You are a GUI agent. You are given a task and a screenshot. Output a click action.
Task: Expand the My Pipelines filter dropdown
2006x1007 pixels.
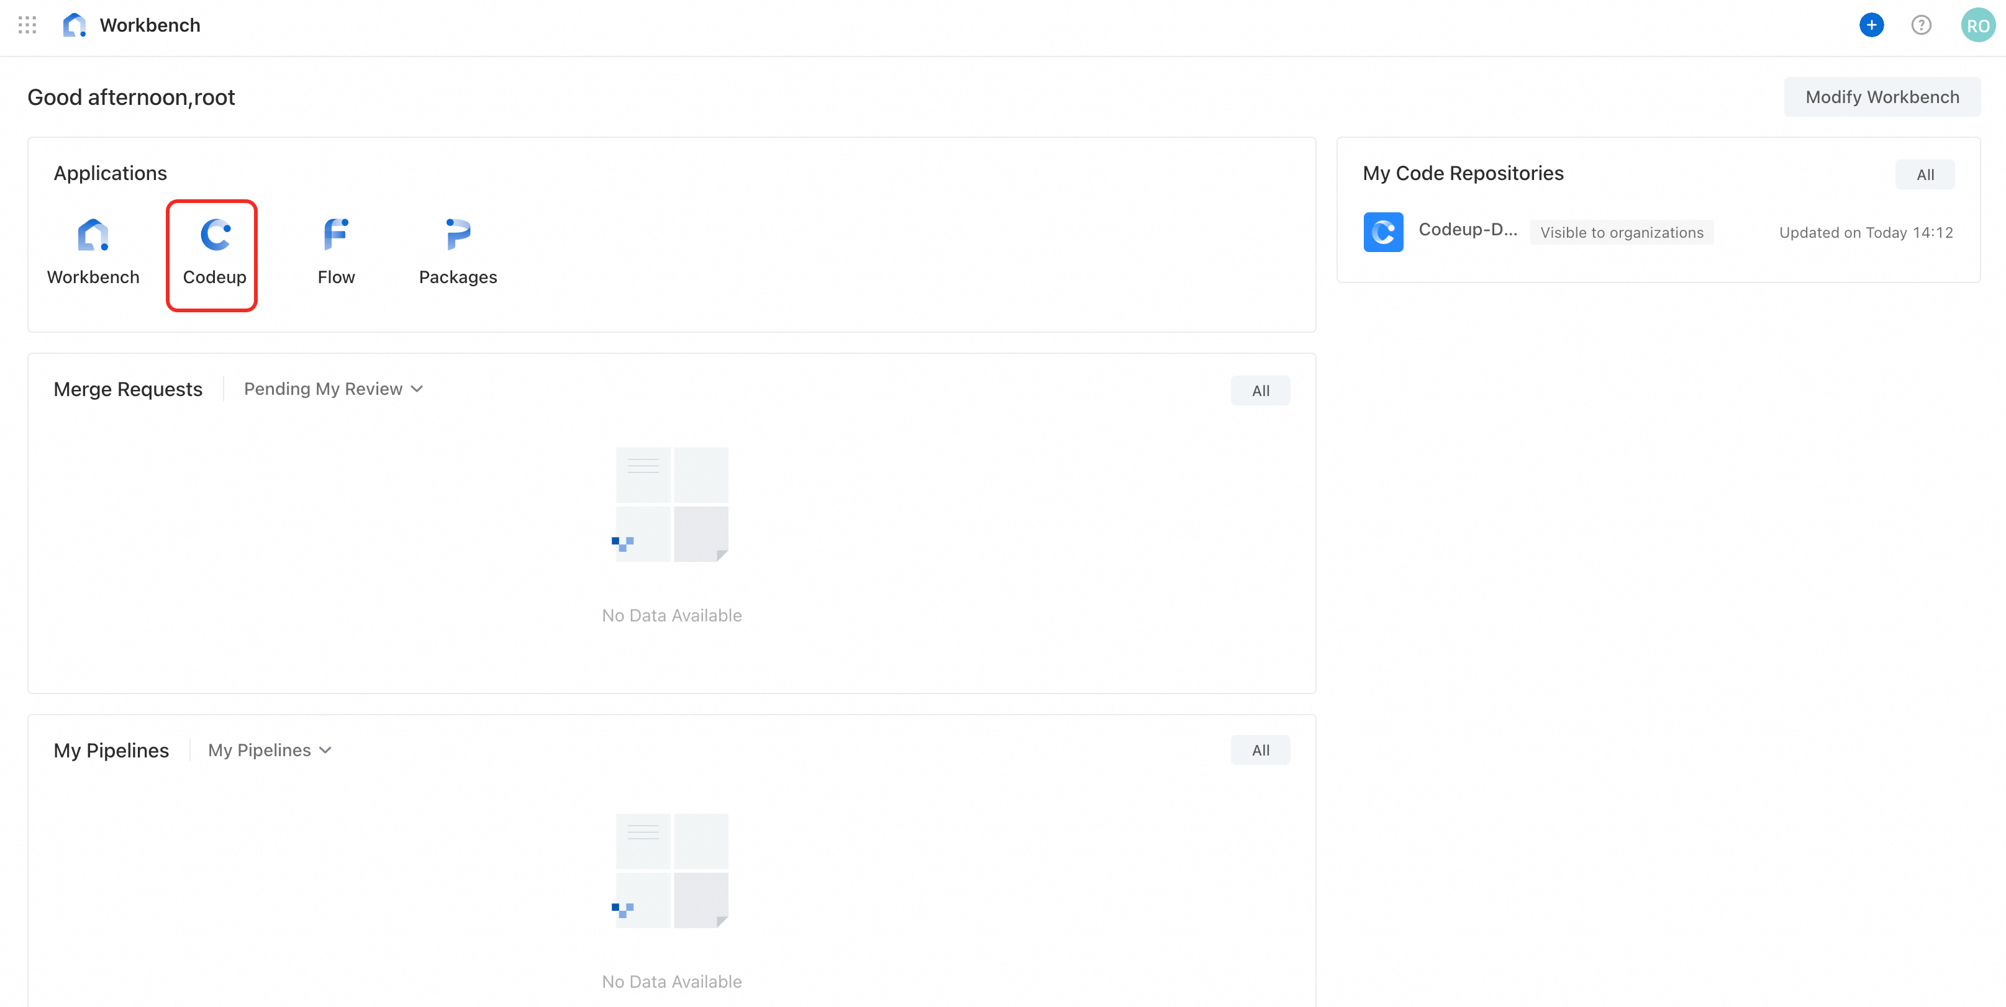270,750
